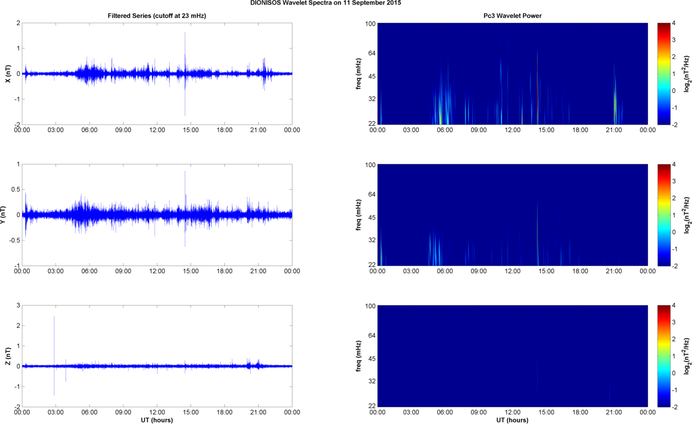The width and height of the screenshot is (692, 424).
Task: Click the middle wavelet spectrogram for Y
Action: [x=513, y=215]
